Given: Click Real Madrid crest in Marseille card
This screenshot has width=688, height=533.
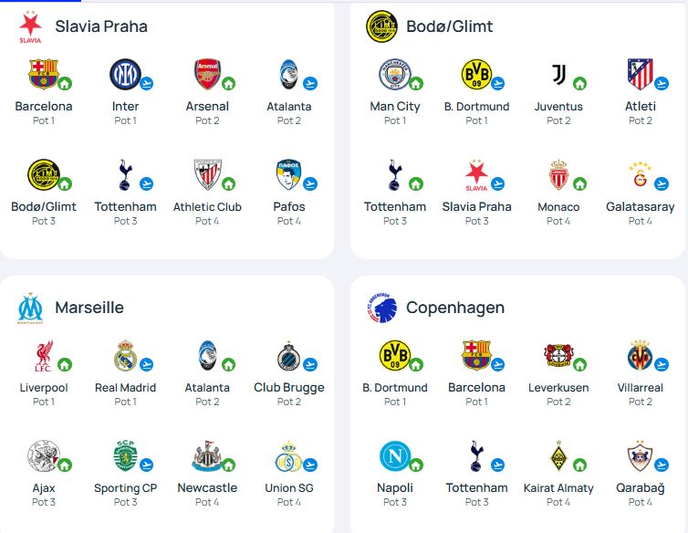Looking at the screenshot, I should coord(125,356).
